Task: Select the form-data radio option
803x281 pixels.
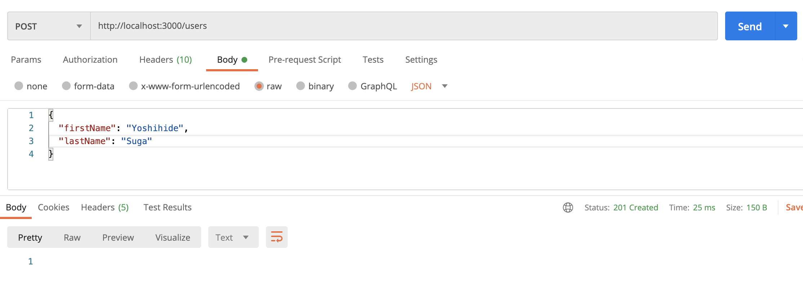Action: click(x=66, y=86)
